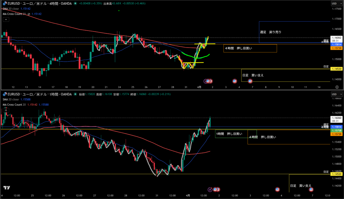Click the purple lightning event icon on the 1-hour chart
The width and height of the screenshot is (344, 199).
click(210, 189)
